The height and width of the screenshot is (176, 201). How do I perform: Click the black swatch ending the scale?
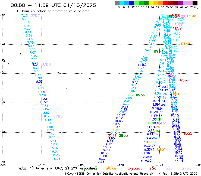point(195,3)
